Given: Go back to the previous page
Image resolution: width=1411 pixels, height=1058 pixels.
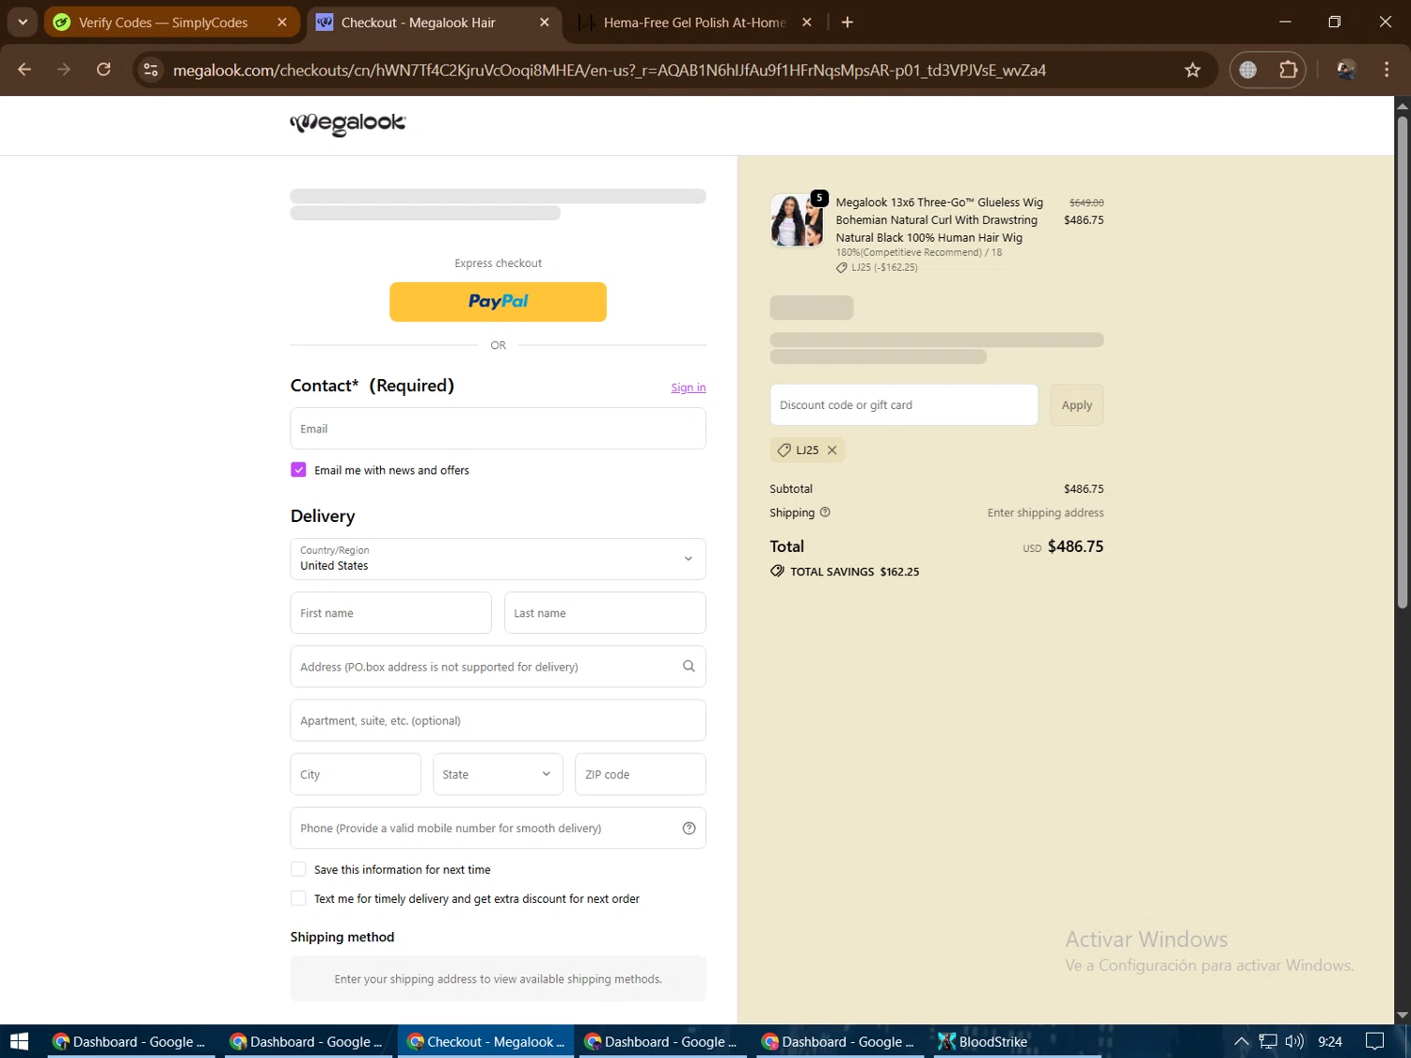Looking at the screenshot, I should click(x=24, y=70).
